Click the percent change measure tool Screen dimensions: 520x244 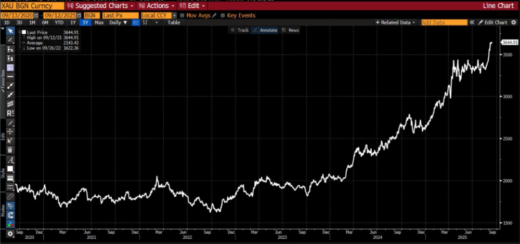pos(10,49)
